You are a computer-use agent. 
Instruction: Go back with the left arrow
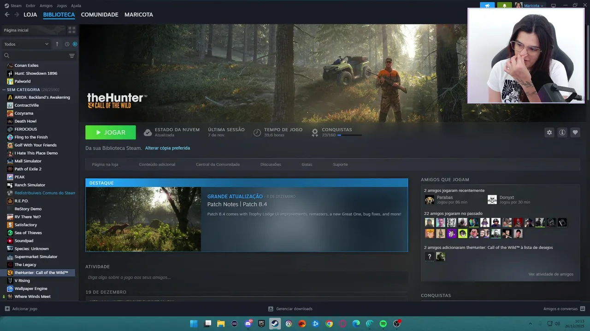[7, 15]
